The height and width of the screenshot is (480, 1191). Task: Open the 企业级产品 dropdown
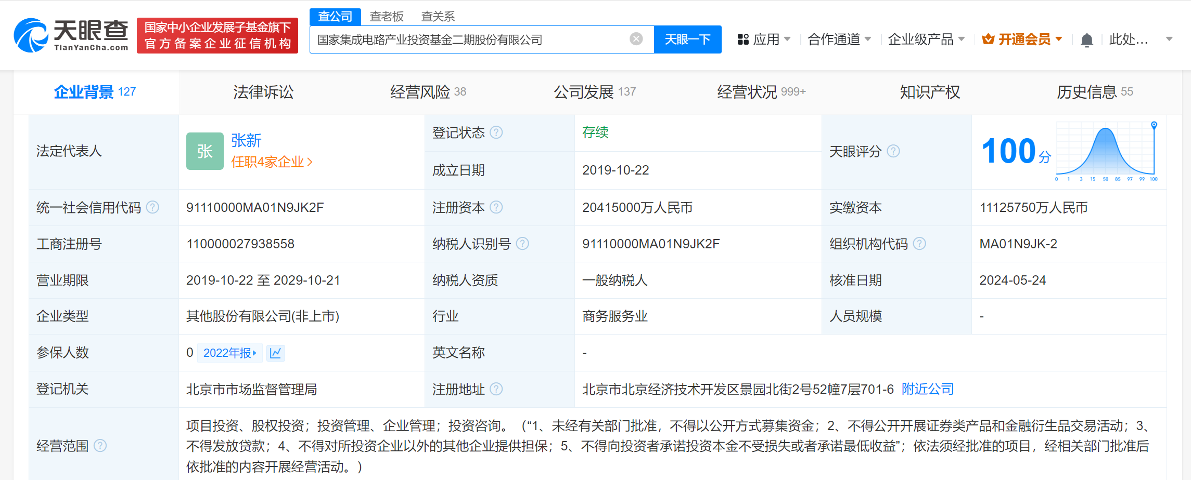tap(926, 39)
